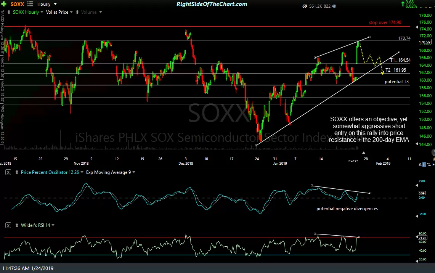Expand the Vol at Price dropdown arrow

coord(71,12)
